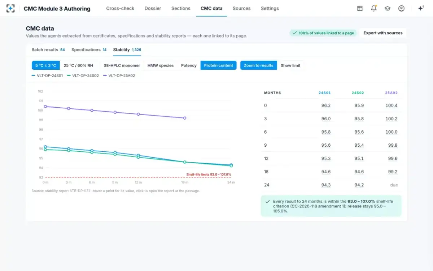The width and height of the screenshot is (433, 271).
Task: Toggle VLT-DP-25A02 series in legend
Action: 119,76
